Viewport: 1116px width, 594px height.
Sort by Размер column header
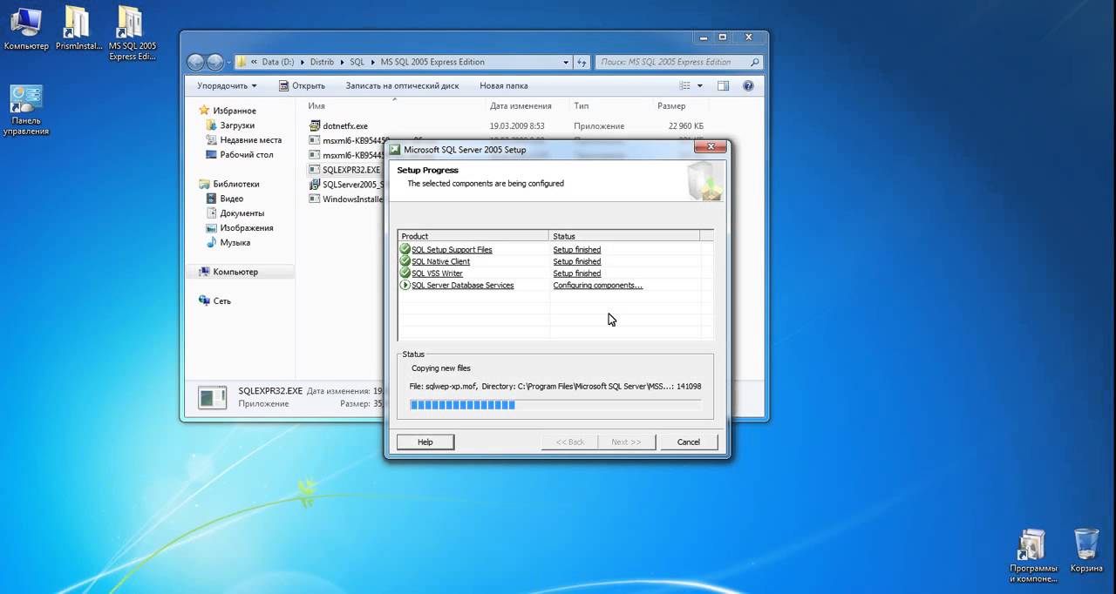click(671, 106)
